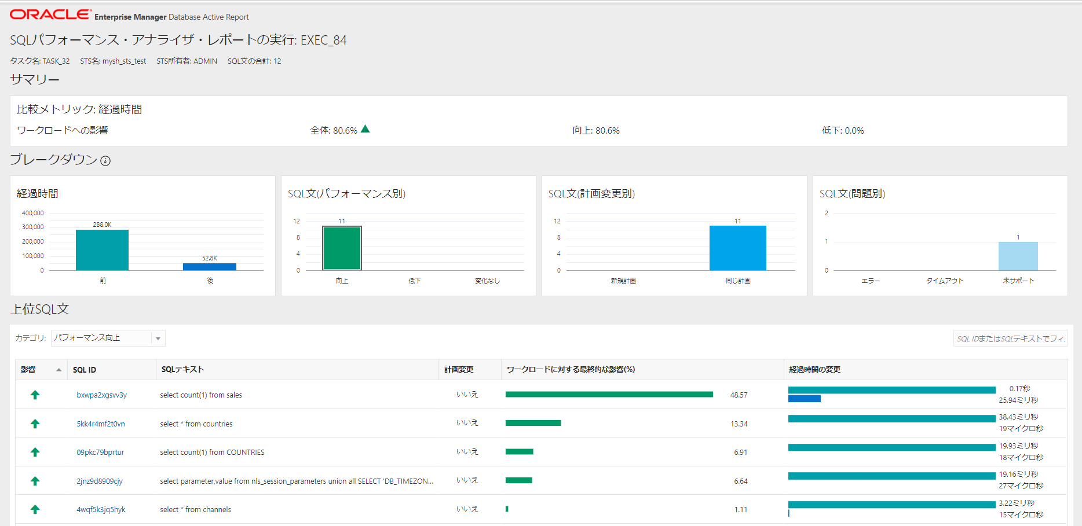Click the 向上 bar in SQL文(パフォーマンス別)
Screen dimensions: 1082x526
[342, 248]
